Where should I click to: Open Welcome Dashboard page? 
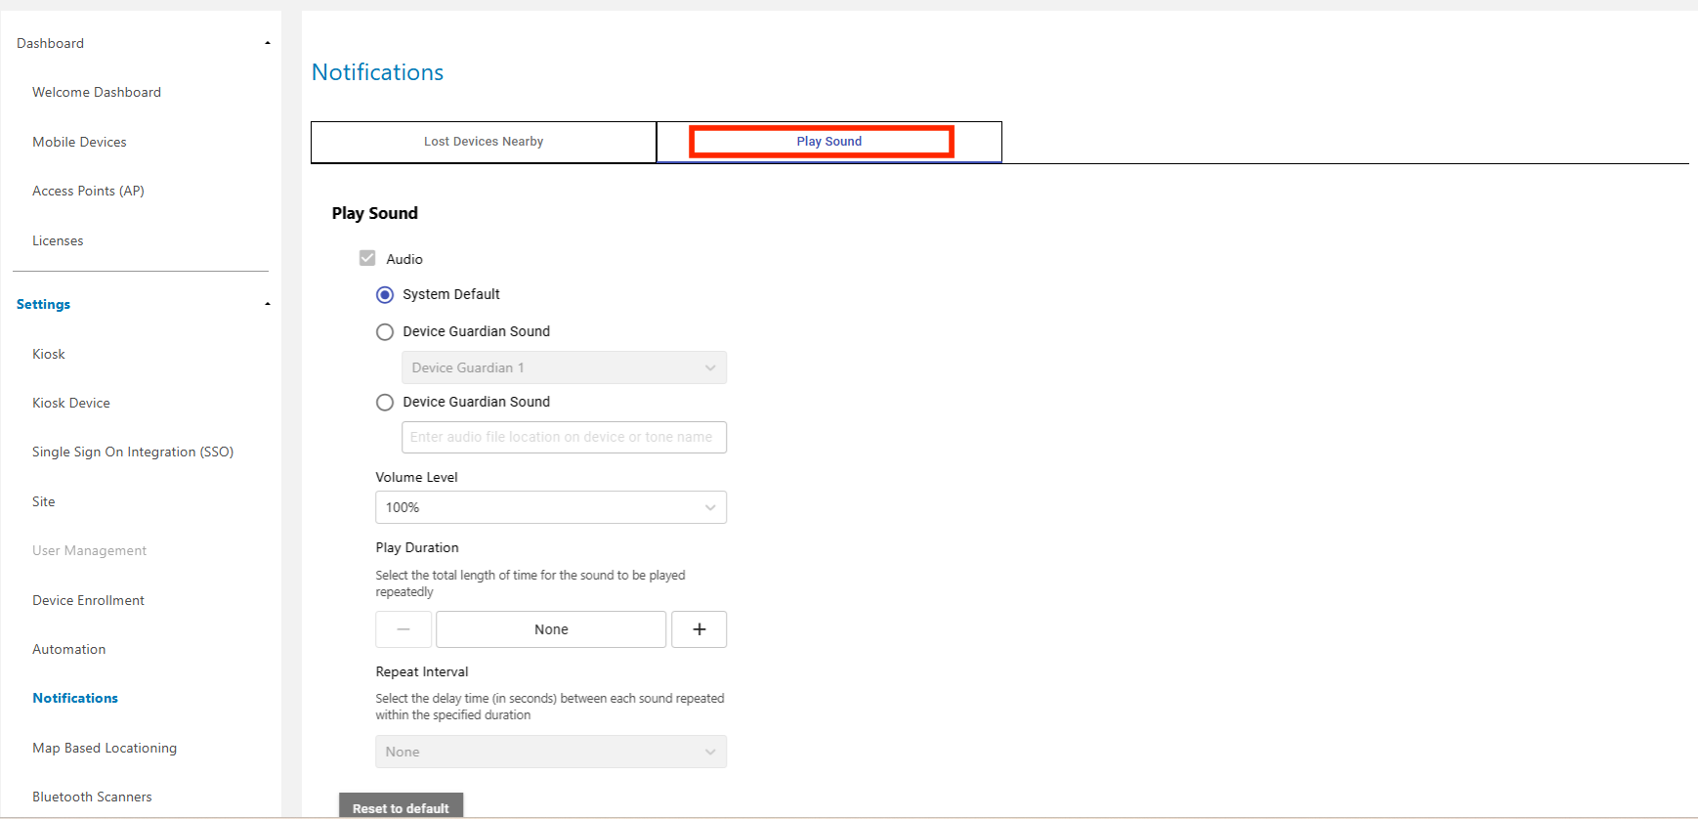coord(97,92)
